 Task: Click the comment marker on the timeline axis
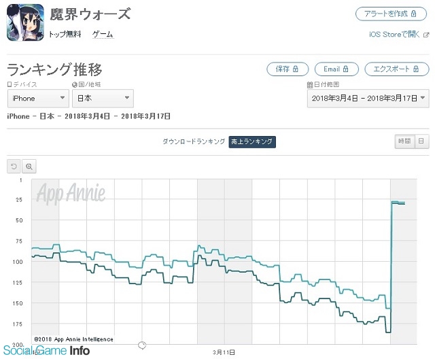[142, 345]
